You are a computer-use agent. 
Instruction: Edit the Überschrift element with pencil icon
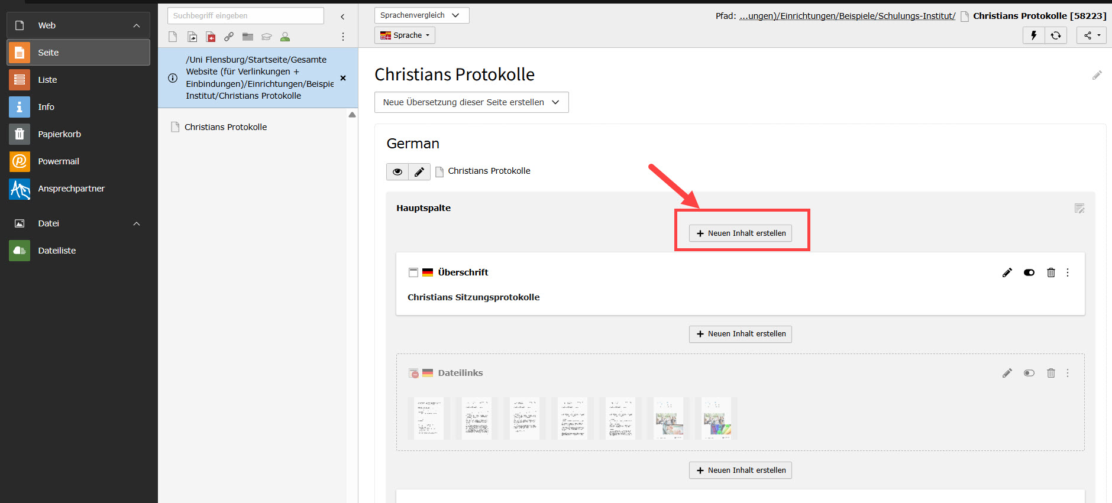(x=1007, y=272)
